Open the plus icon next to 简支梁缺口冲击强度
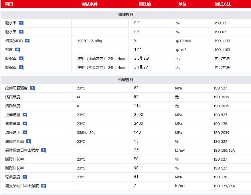The width and height of the screenshot is (251, 195). click(x=44, y=186)
